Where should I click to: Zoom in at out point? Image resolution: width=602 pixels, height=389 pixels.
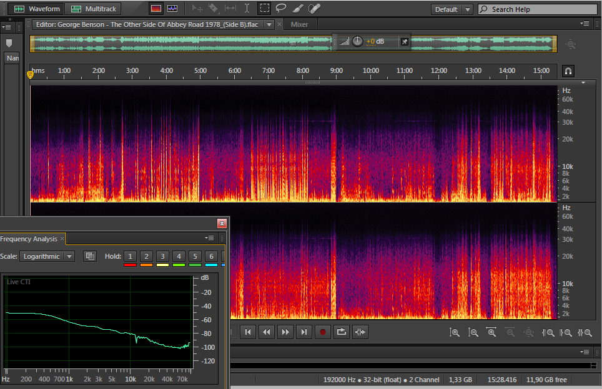[566, 333]
